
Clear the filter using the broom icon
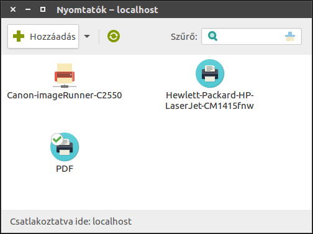290,37
